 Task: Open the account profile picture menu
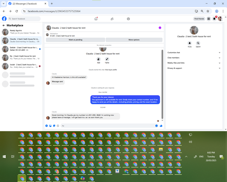tap(220, 19)
